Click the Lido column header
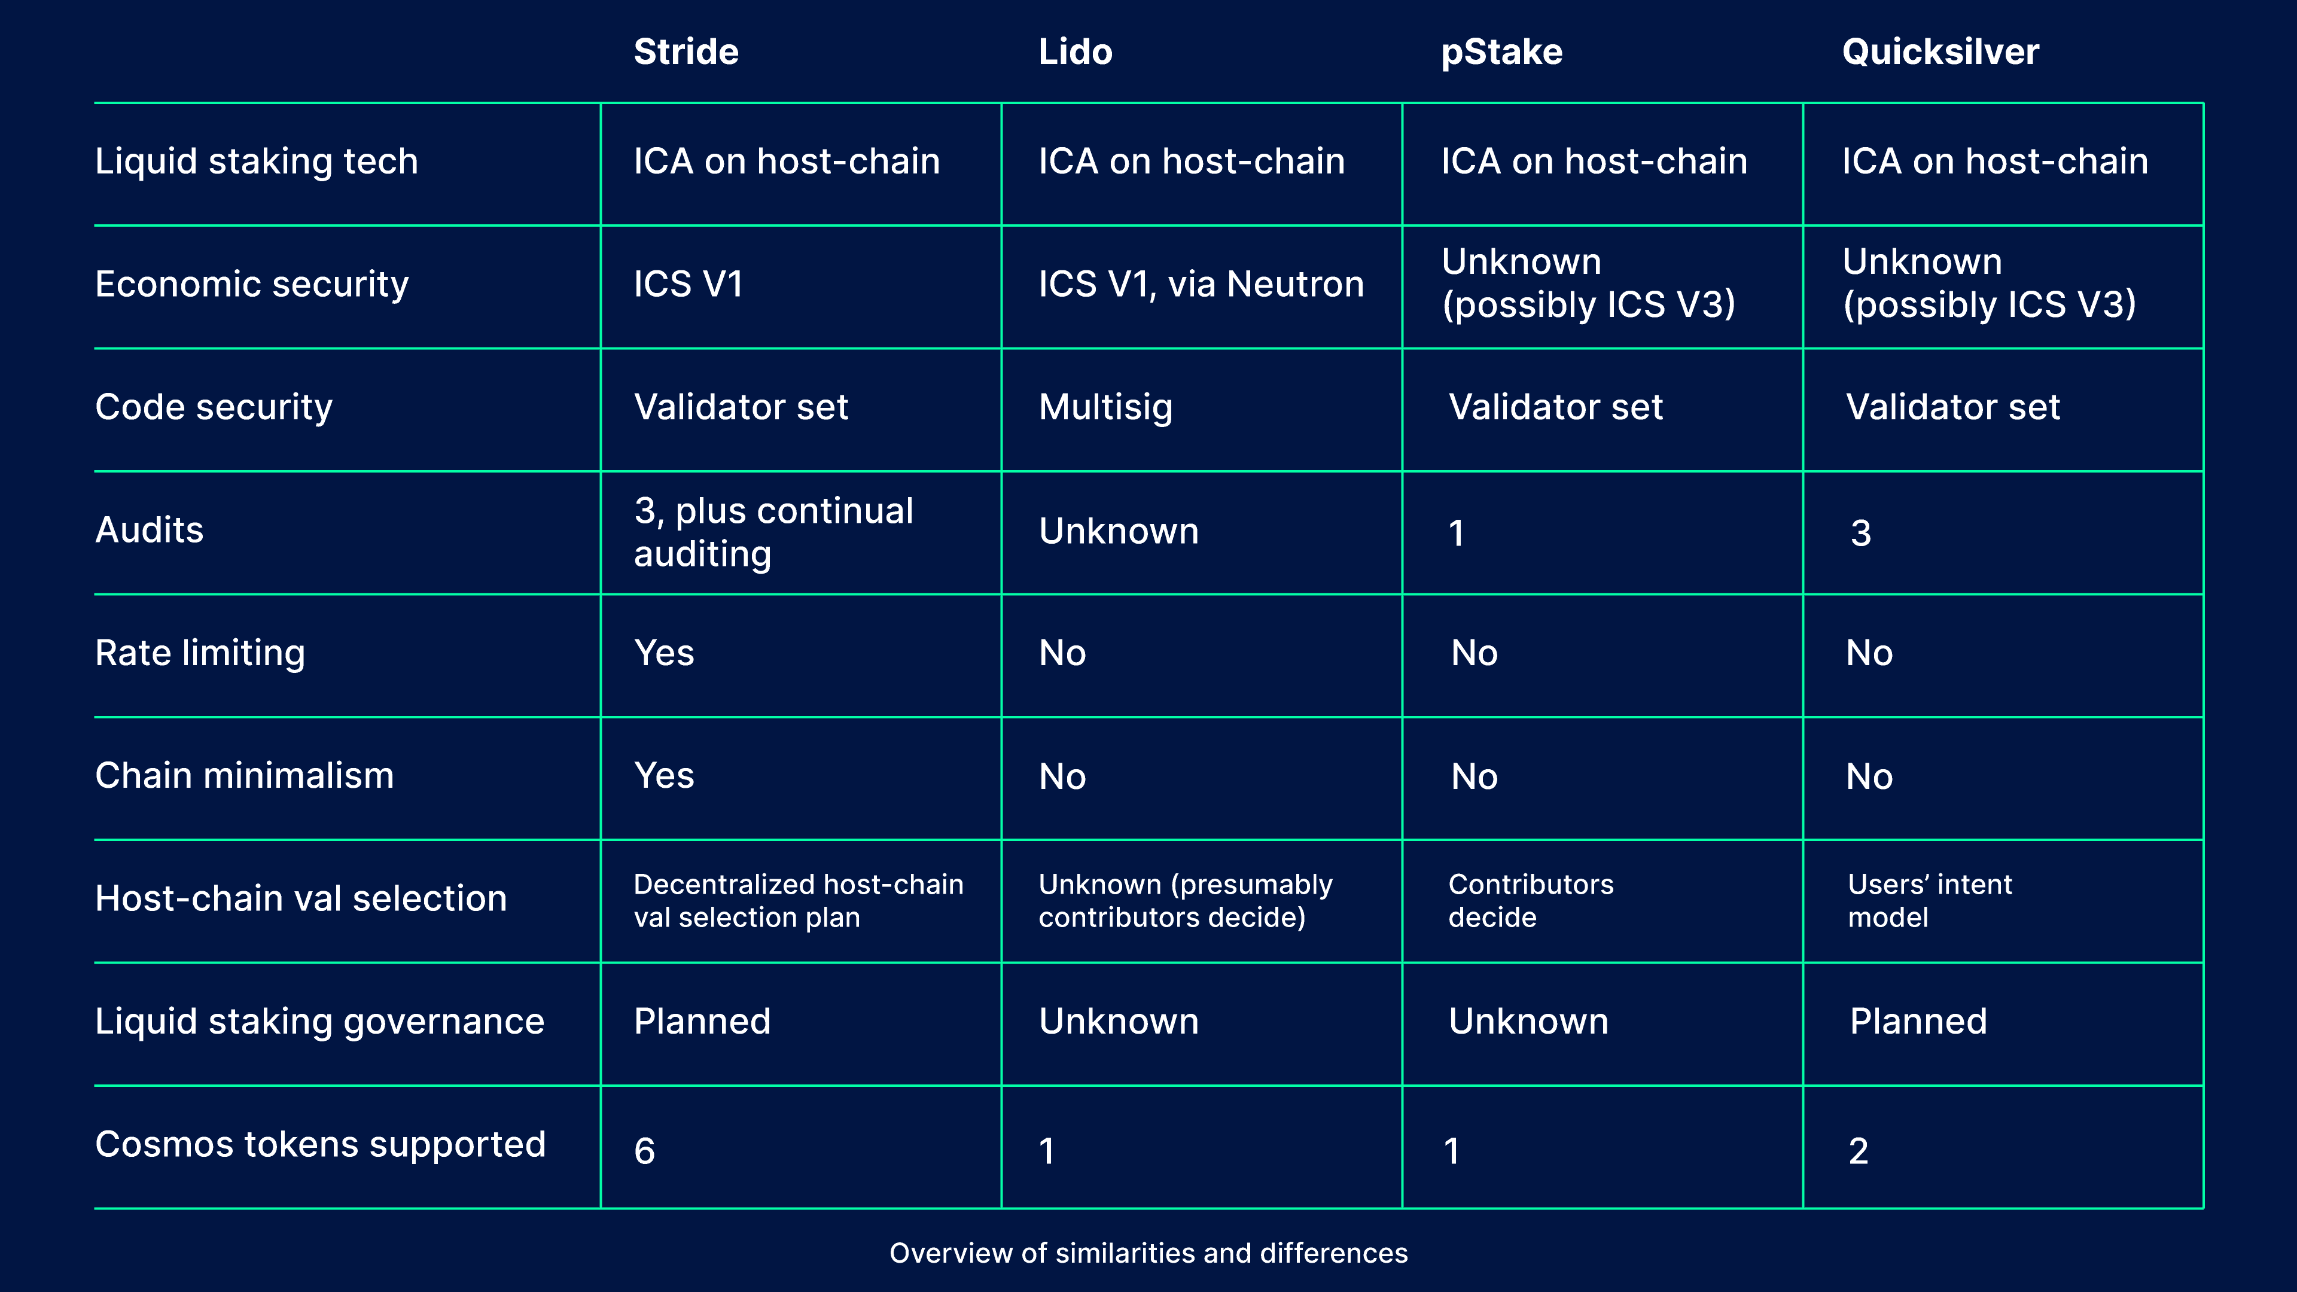 [1076, 51]
